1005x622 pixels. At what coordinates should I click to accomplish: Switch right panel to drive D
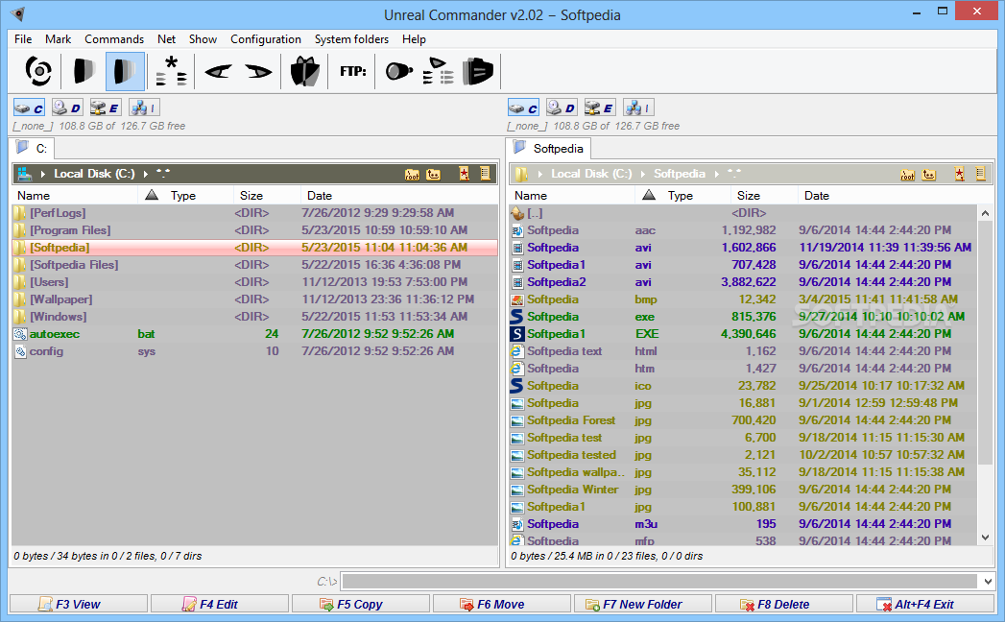coord(562,108)
